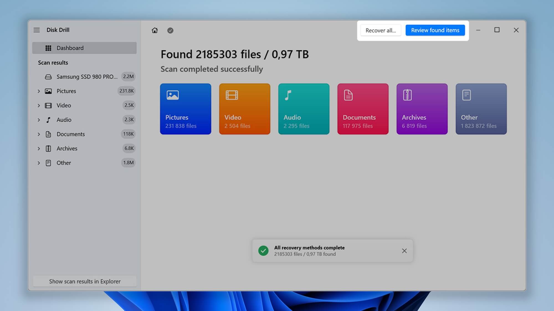
Task: Click the 118K badge next to Documents
Action: click(x=128, y=134)
